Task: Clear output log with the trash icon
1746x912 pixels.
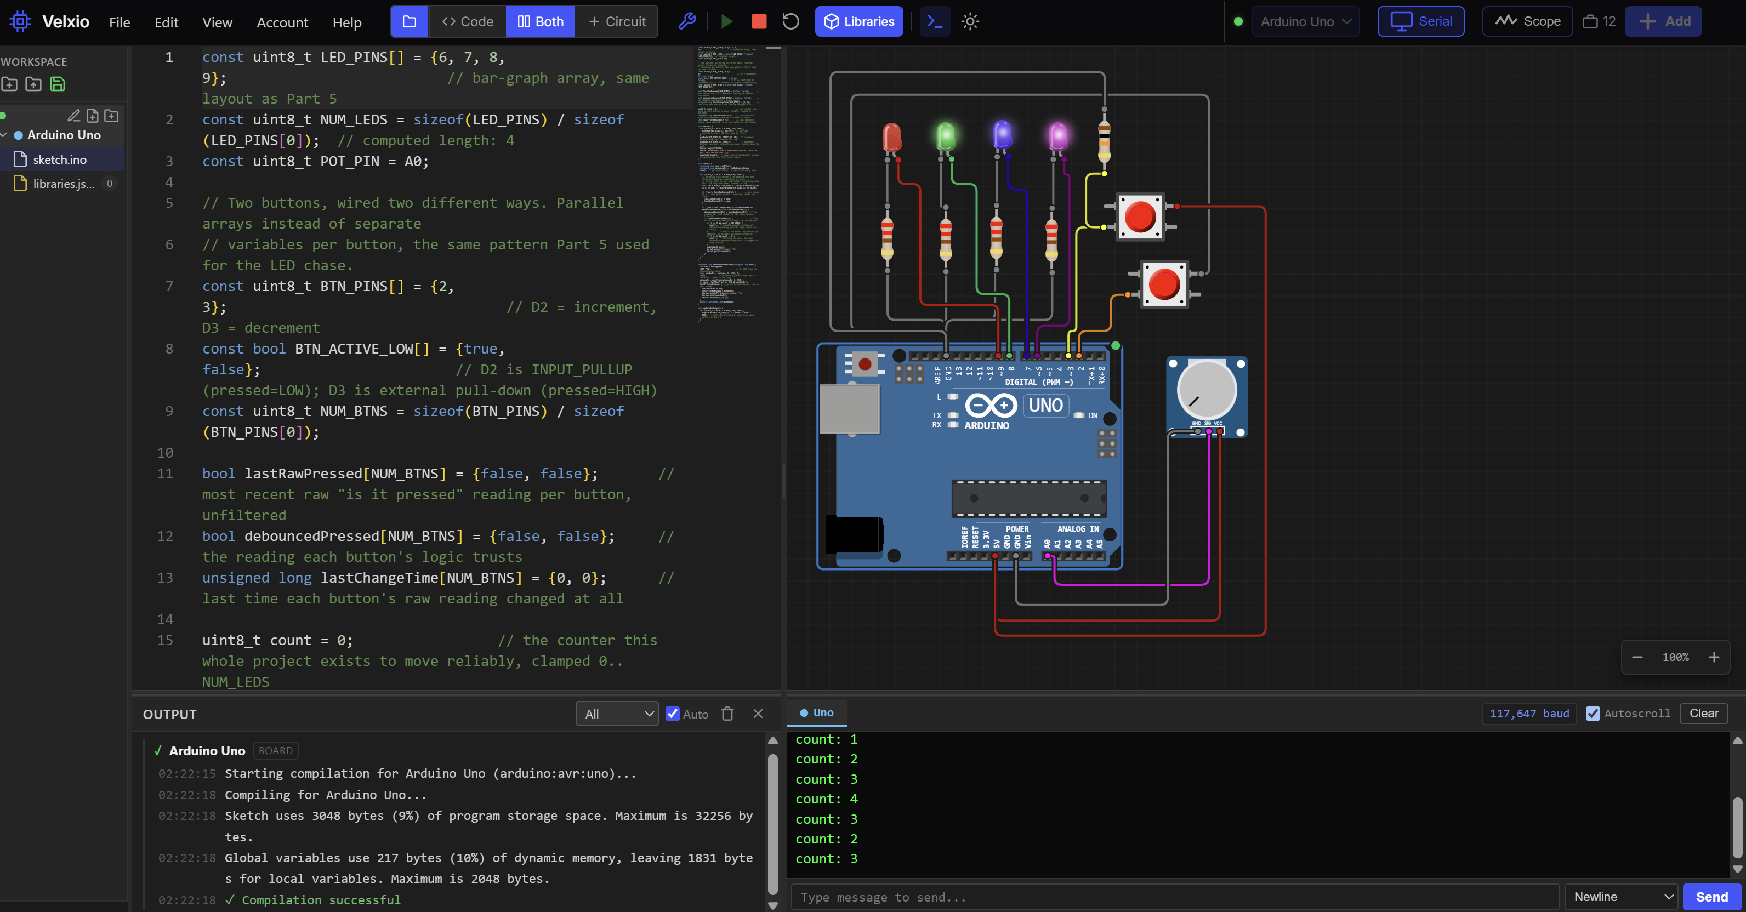Action: (x=727, y=714)
